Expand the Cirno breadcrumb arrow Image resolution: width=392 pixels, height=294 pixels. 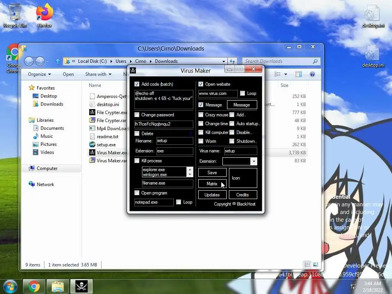coord(151,61)
